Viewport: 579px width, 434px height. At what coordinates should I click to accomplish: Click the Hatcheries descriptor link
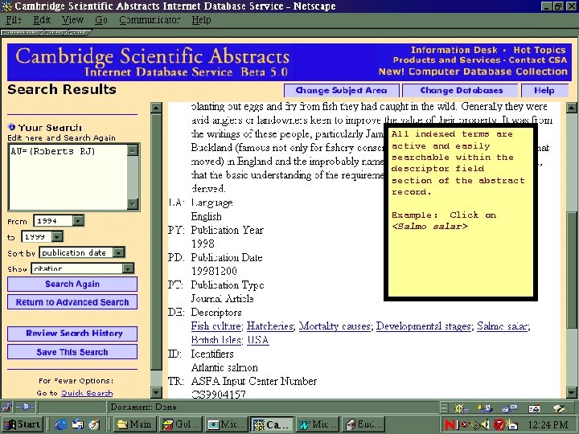(x=270, y=326)
